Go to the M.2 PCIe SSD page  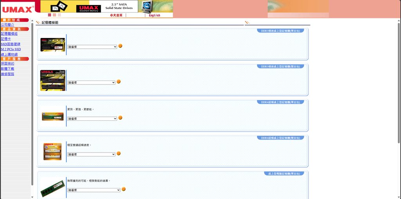click(11, 49)
